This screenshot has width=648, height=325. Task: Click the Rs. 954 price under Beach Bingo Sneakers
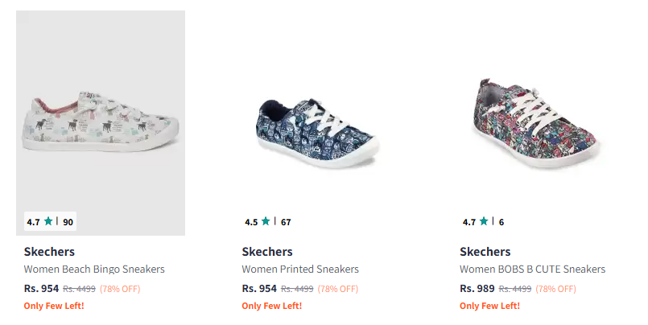(x=41, y=288)
